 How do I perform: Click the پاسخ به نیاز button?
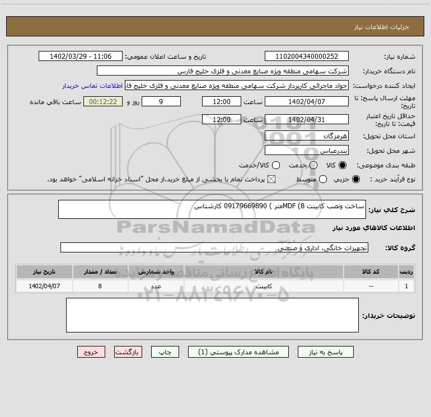[326, 352]
